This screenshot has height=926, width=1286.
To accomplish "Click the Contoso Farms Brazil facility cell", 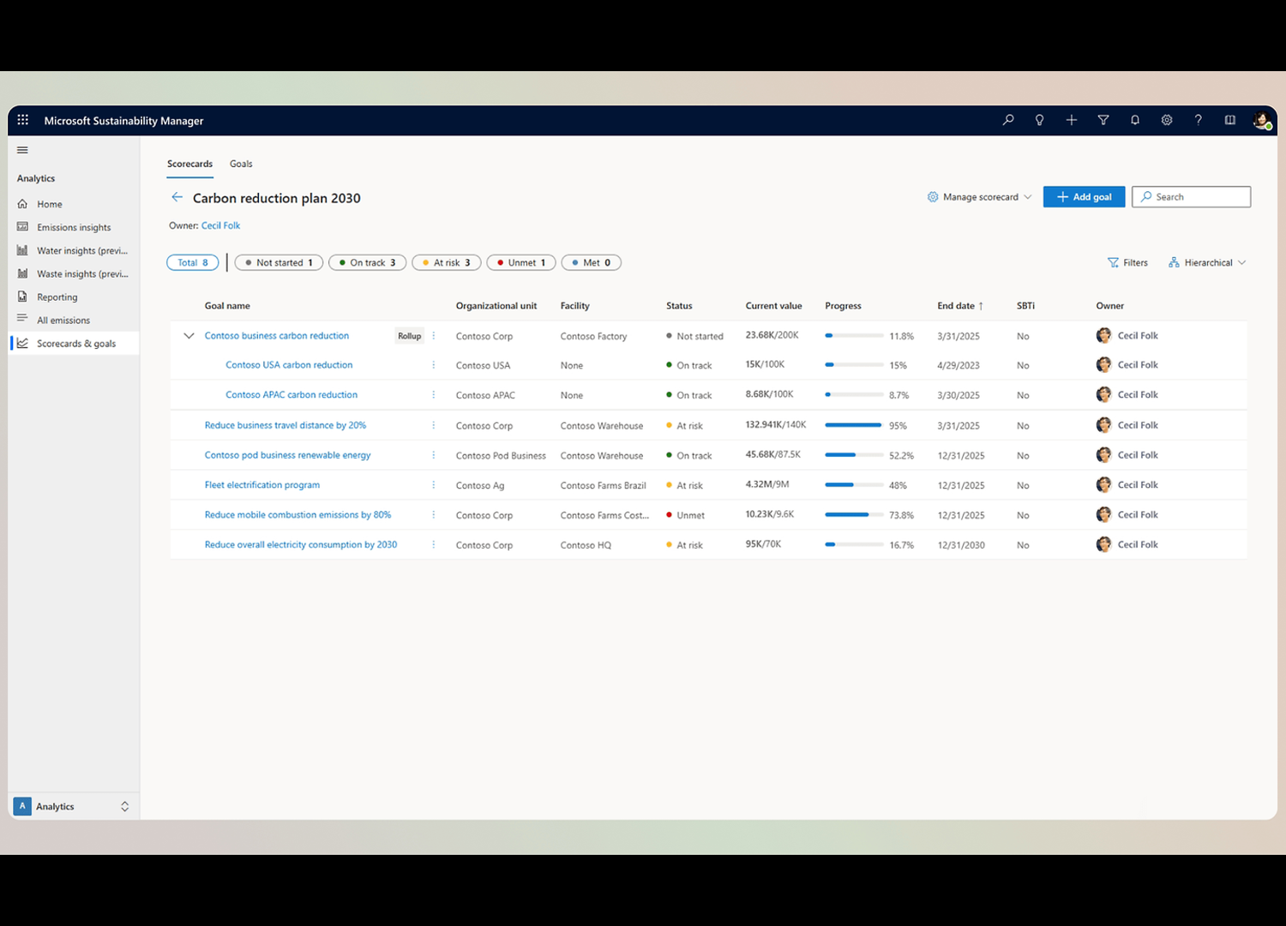I will [604, 485].
